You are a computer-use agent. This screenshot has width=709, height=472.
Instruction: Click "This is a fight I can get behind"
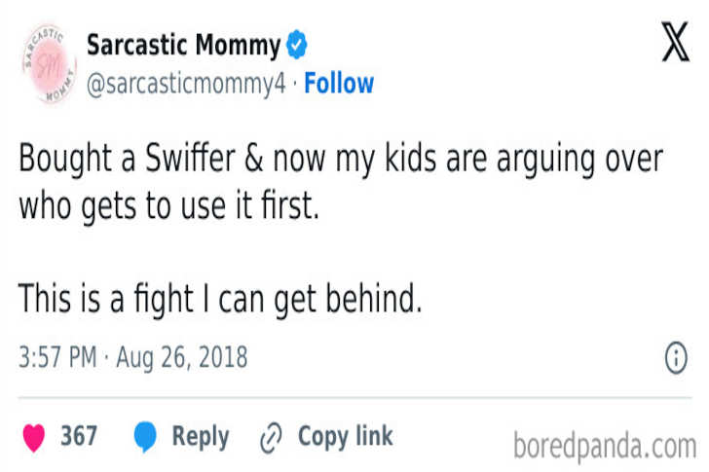click(x=220, y=299)
